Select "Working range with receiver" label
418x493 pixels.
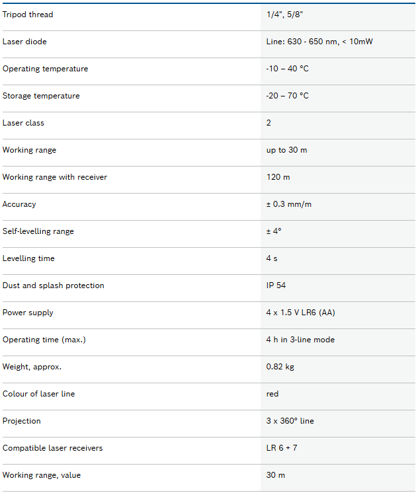point(54,177)
